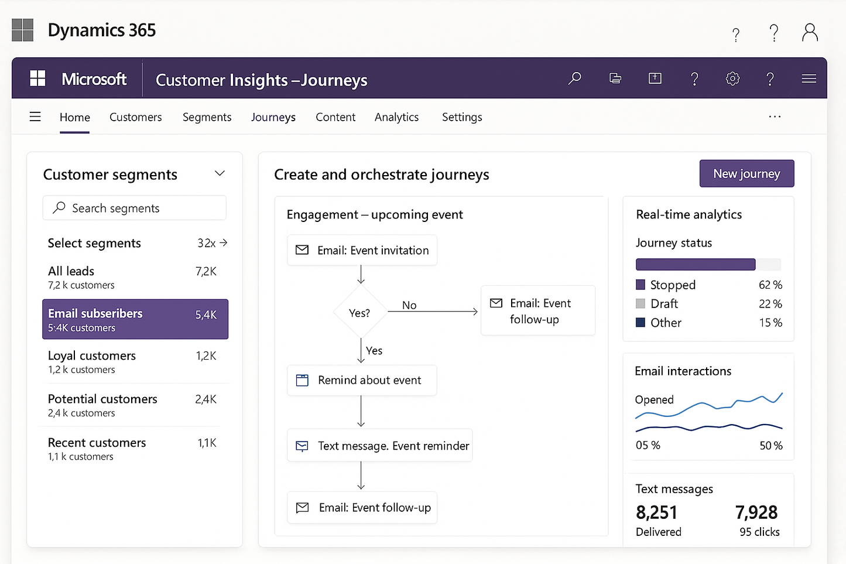Click the copy/pages icon in the purple toolbar
The image size is (846, 564).
coord(615,78)
